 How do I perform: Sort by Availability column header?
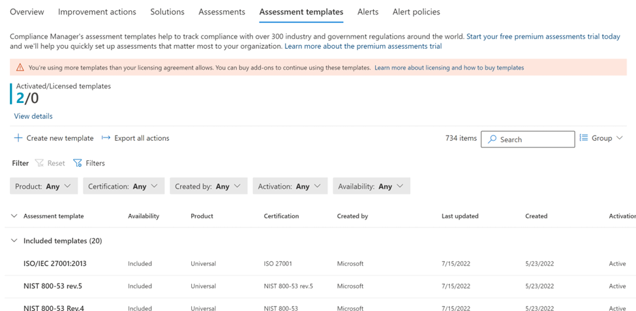(x=144, y=216)
